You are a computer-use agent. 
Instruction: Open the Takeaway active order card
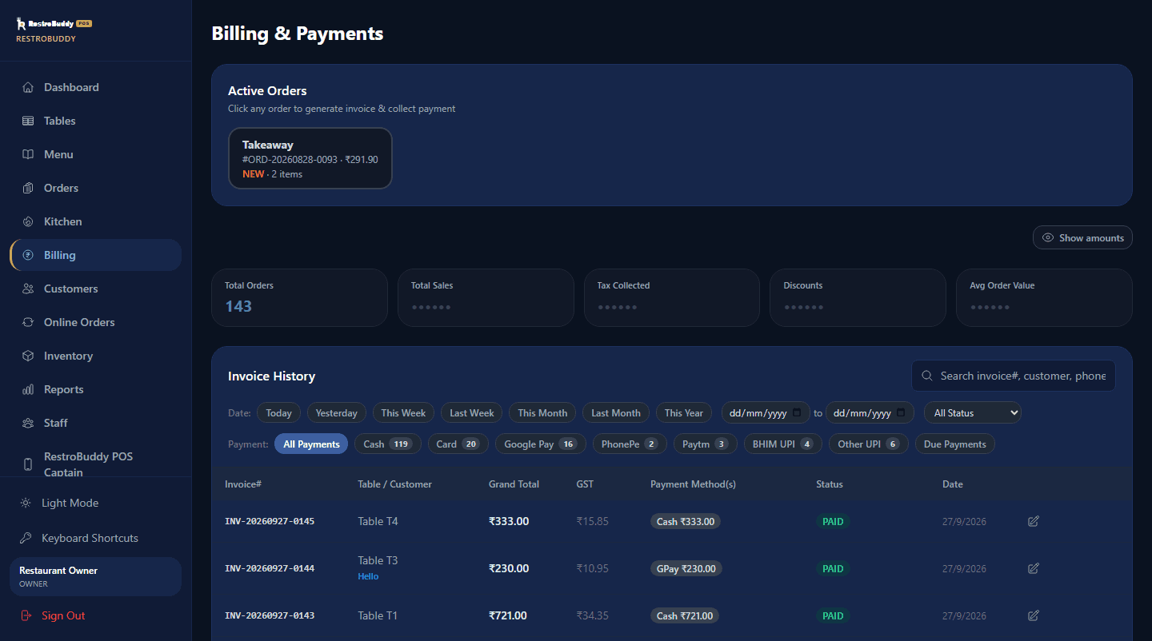310,158
